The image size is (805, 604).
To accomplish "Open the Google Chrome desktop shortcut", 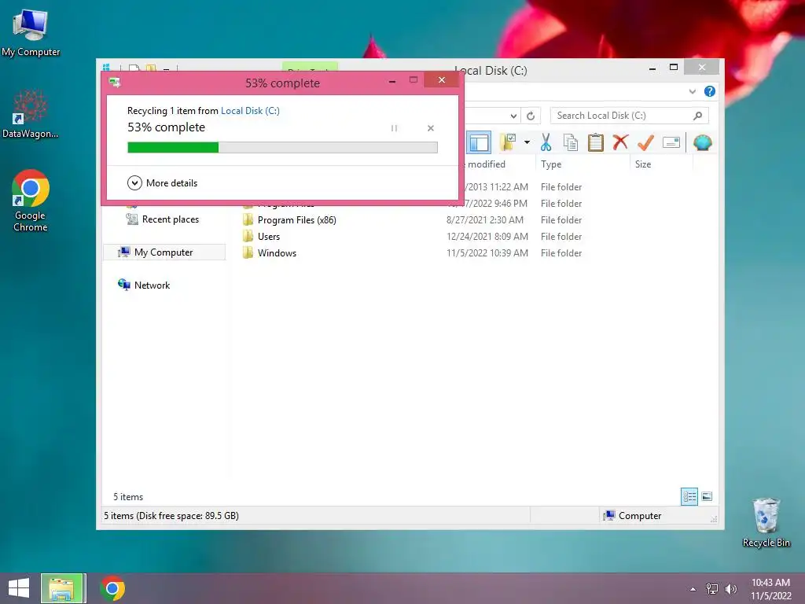I will [31, 201].
